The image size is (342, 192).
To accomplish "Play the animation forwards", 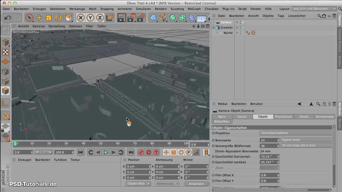I will tap(106, 152).
